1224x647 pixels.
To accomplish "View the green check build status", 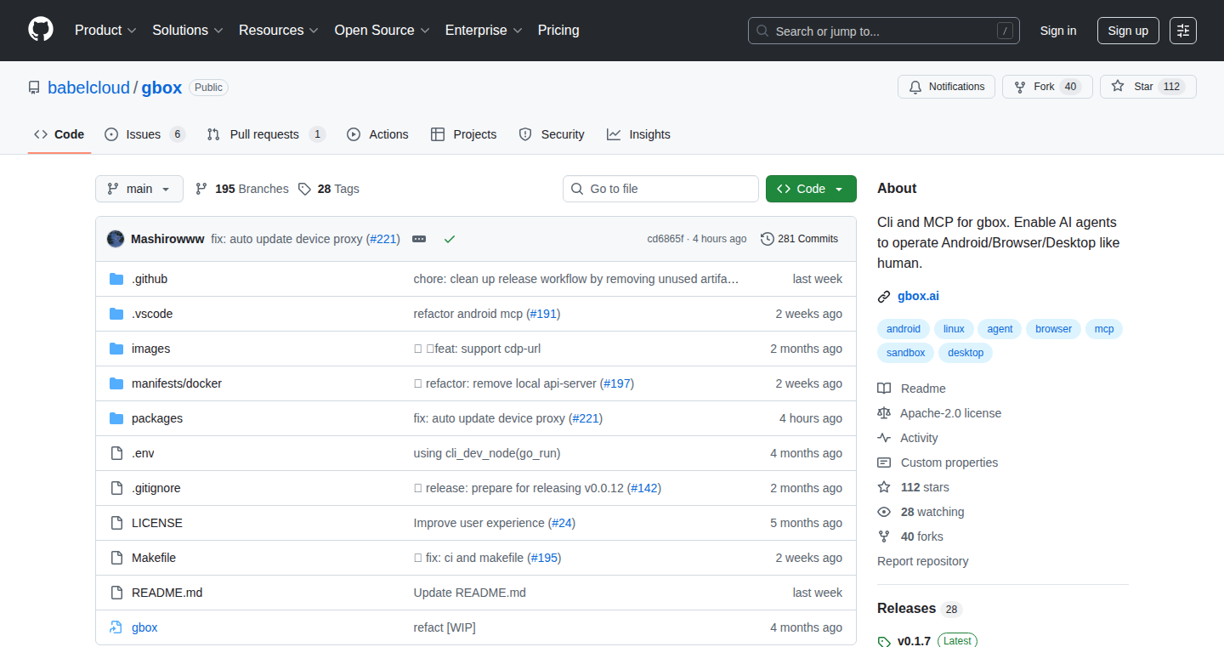I will (x=450, y=239).
